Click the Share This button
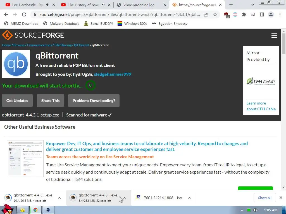286x214 pixels. coord(50,101)
